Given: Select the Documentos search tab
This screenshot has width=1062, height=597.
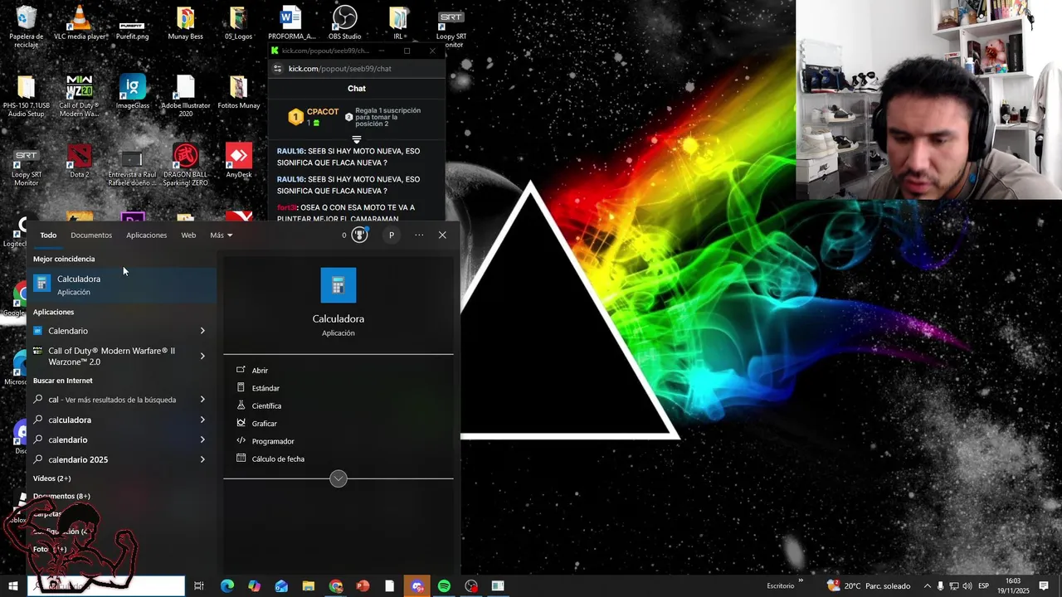Looking at the screenshot, I should coord(91,235).
